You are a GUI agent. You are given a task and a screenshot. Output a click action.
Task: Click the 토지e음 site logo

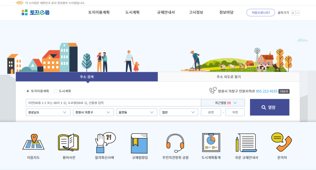[35, 12]
